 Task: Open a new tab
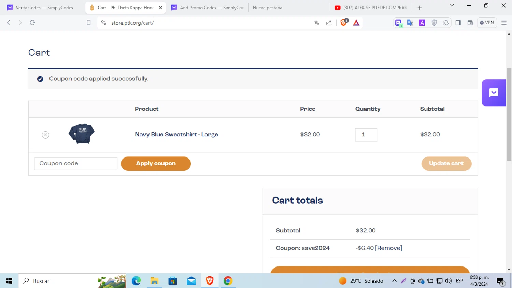419,8
